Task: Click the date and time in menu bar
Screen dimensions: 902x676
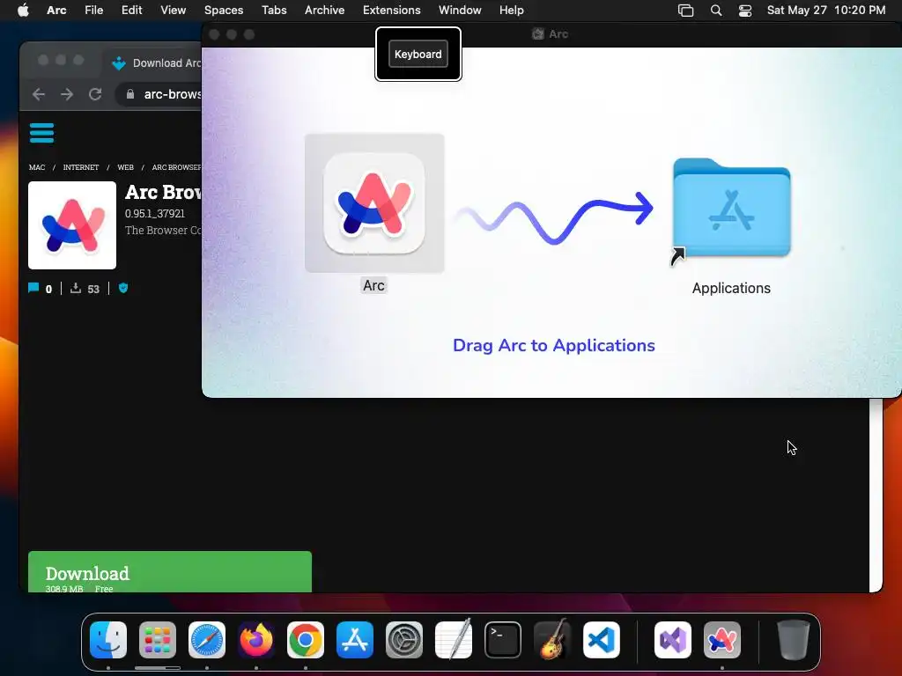Action: pos(826,11)
